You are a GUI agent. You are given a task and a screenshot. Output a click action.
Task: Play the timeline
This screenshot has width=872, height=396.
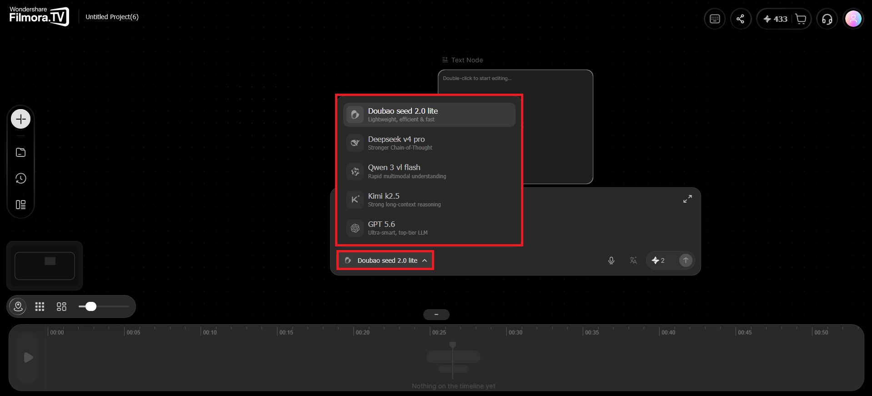[28, 357]
